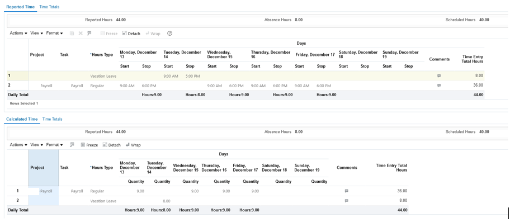Open comment icon for Vacation Leave row in Calculated Time
Viewport: 524px width, 222px height.
347,201
